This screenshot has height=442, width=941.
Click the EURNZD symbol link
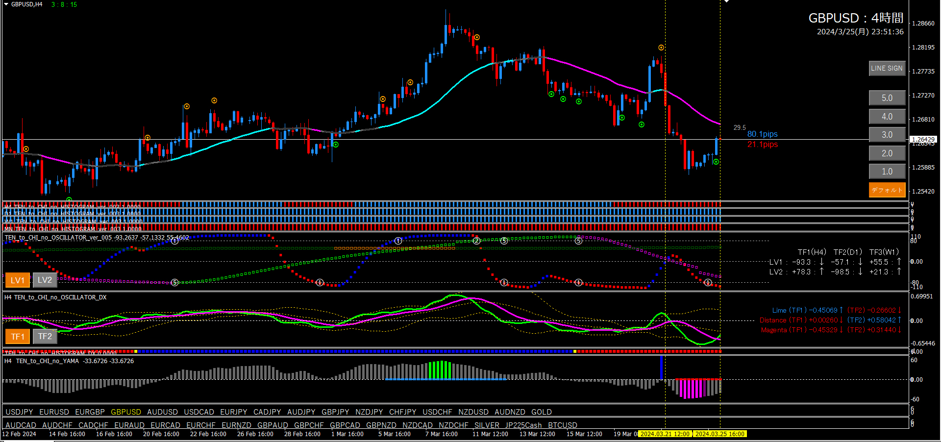(236, 425)
